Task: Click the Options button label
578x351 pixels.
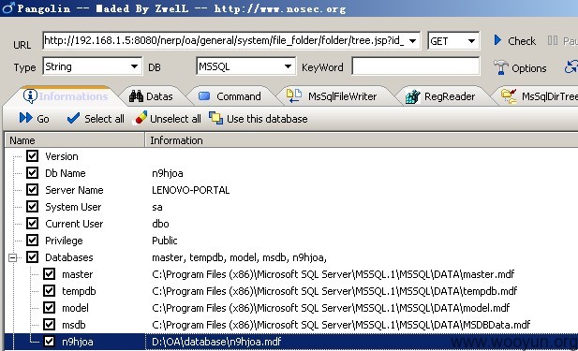Action: point(529,68)
